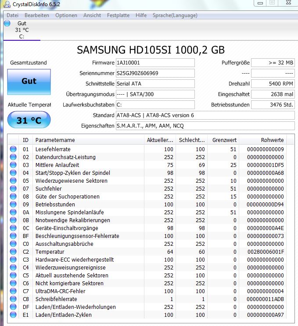Click status orb for Laden/Entladen-Zyklen row

(x=13, y=315)
